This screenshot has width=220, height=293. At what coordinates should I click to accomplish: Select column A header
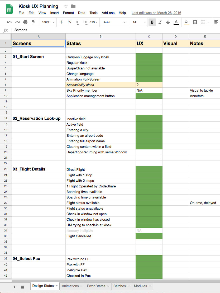39,36
